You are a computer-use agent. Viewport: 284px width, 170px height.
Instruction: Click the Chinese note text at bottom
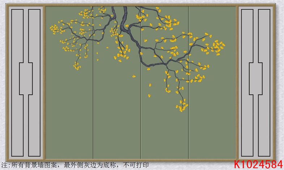75,165
